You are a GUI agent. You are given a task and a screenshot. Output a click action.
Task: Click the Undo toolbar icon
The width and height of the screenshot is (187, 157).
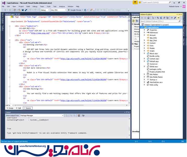coord(30,10)
